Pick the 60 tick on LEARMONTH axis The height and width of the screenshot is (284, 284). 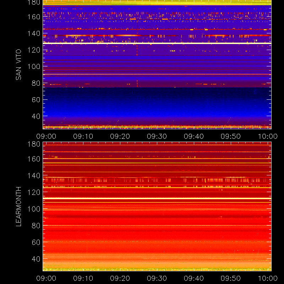(x=36, y=242)
